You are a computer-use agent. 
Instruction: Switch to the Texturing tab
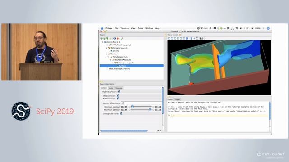click(119, 88)
